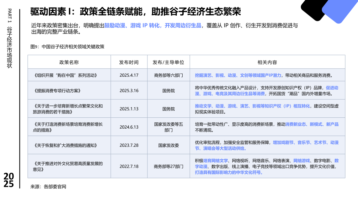
Task: Click the date 2025.1.13
Action: tap(129, 109)
